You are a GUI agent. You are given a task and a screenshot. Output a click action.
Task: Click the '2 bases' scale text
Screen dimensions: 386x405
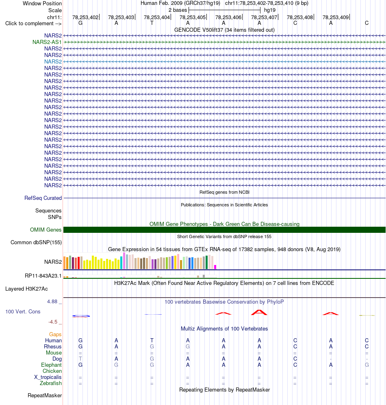tap(178, 10)
